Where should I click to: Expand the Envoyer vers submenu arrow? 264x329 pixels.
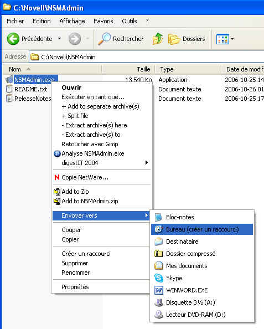[147, 215]
